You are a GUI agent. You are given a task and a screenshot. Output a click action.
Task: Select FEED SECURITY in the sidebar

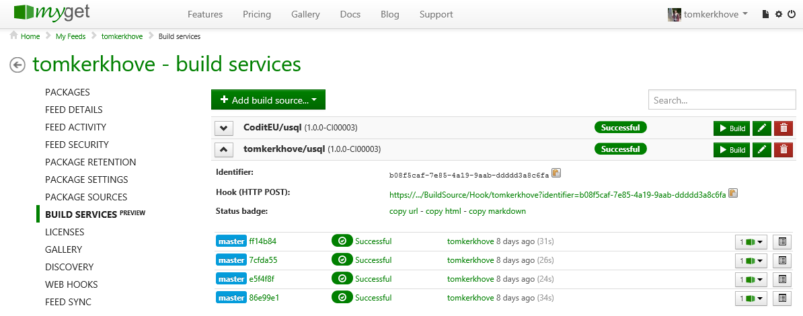coord(77,145)
